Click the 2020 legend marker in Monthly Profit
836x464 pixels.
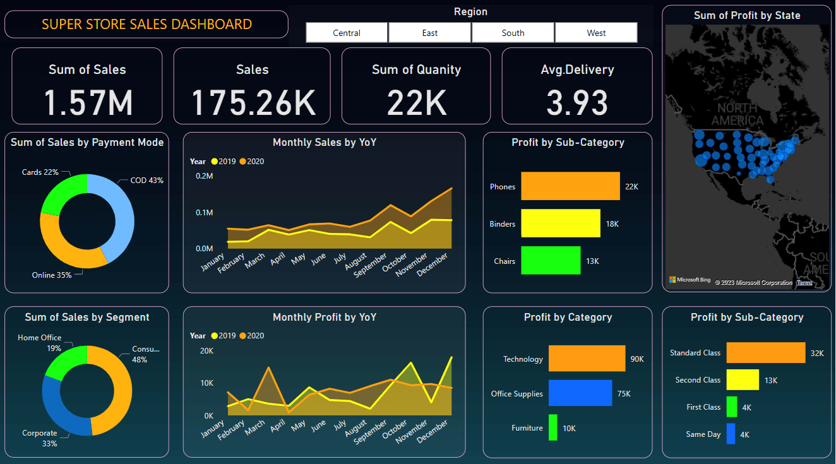click(242, 336)
